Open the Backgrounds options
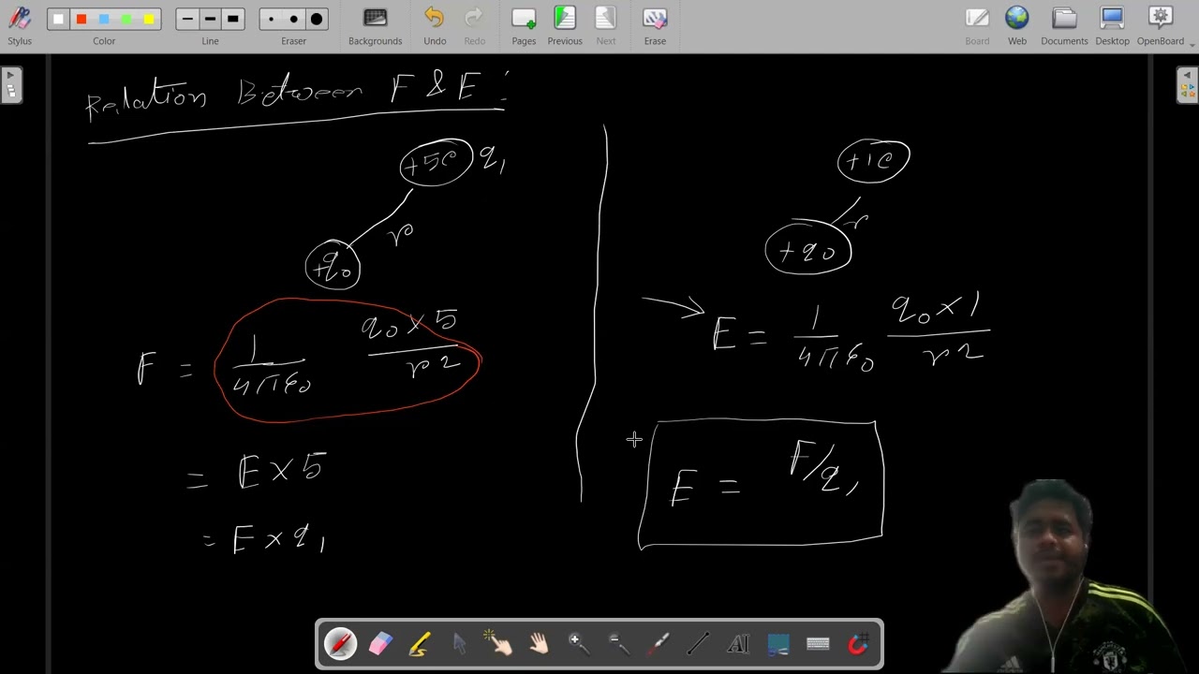 375,25
